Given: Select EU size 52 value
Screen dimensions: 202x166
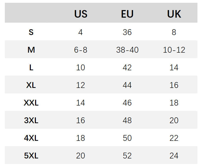Looking at the screenshot, I should [127, 156].
